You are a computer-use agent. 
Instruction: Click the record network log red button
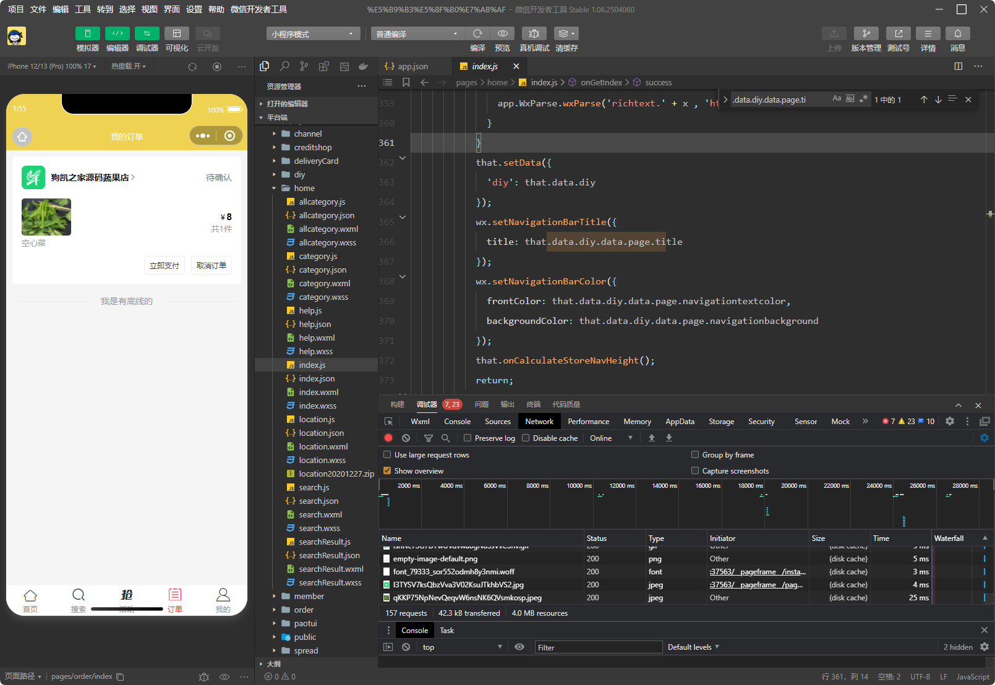[388, 438]
